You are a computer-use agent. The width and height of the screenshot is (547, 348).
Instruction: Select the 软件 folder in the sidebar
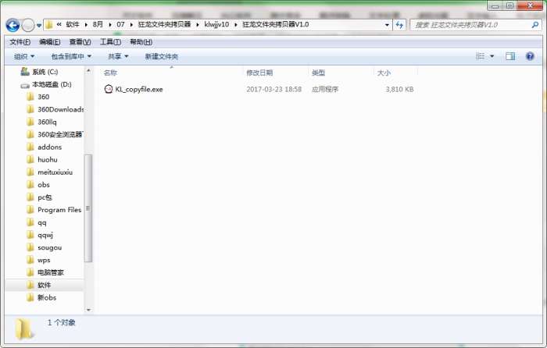pos(45,285)
